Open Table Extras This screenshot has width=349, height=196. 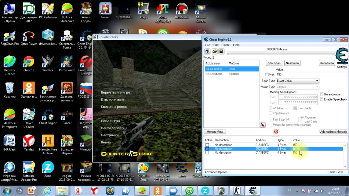(336, 172)
